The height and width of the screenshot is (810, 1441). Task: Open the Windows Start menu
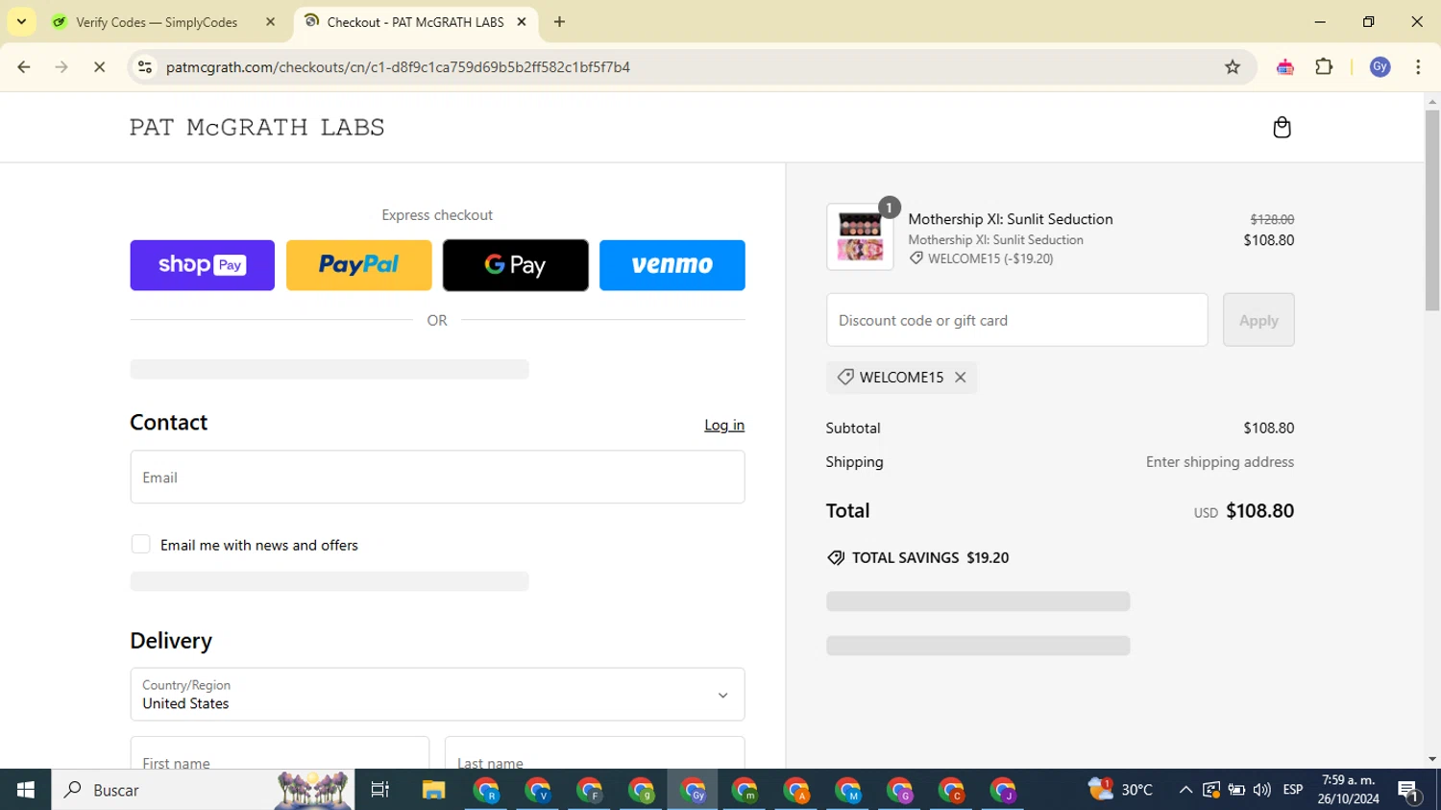(26, 790)
